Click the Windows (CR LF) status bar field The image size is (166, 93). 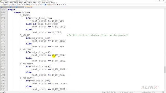click(x=146, y=92)
